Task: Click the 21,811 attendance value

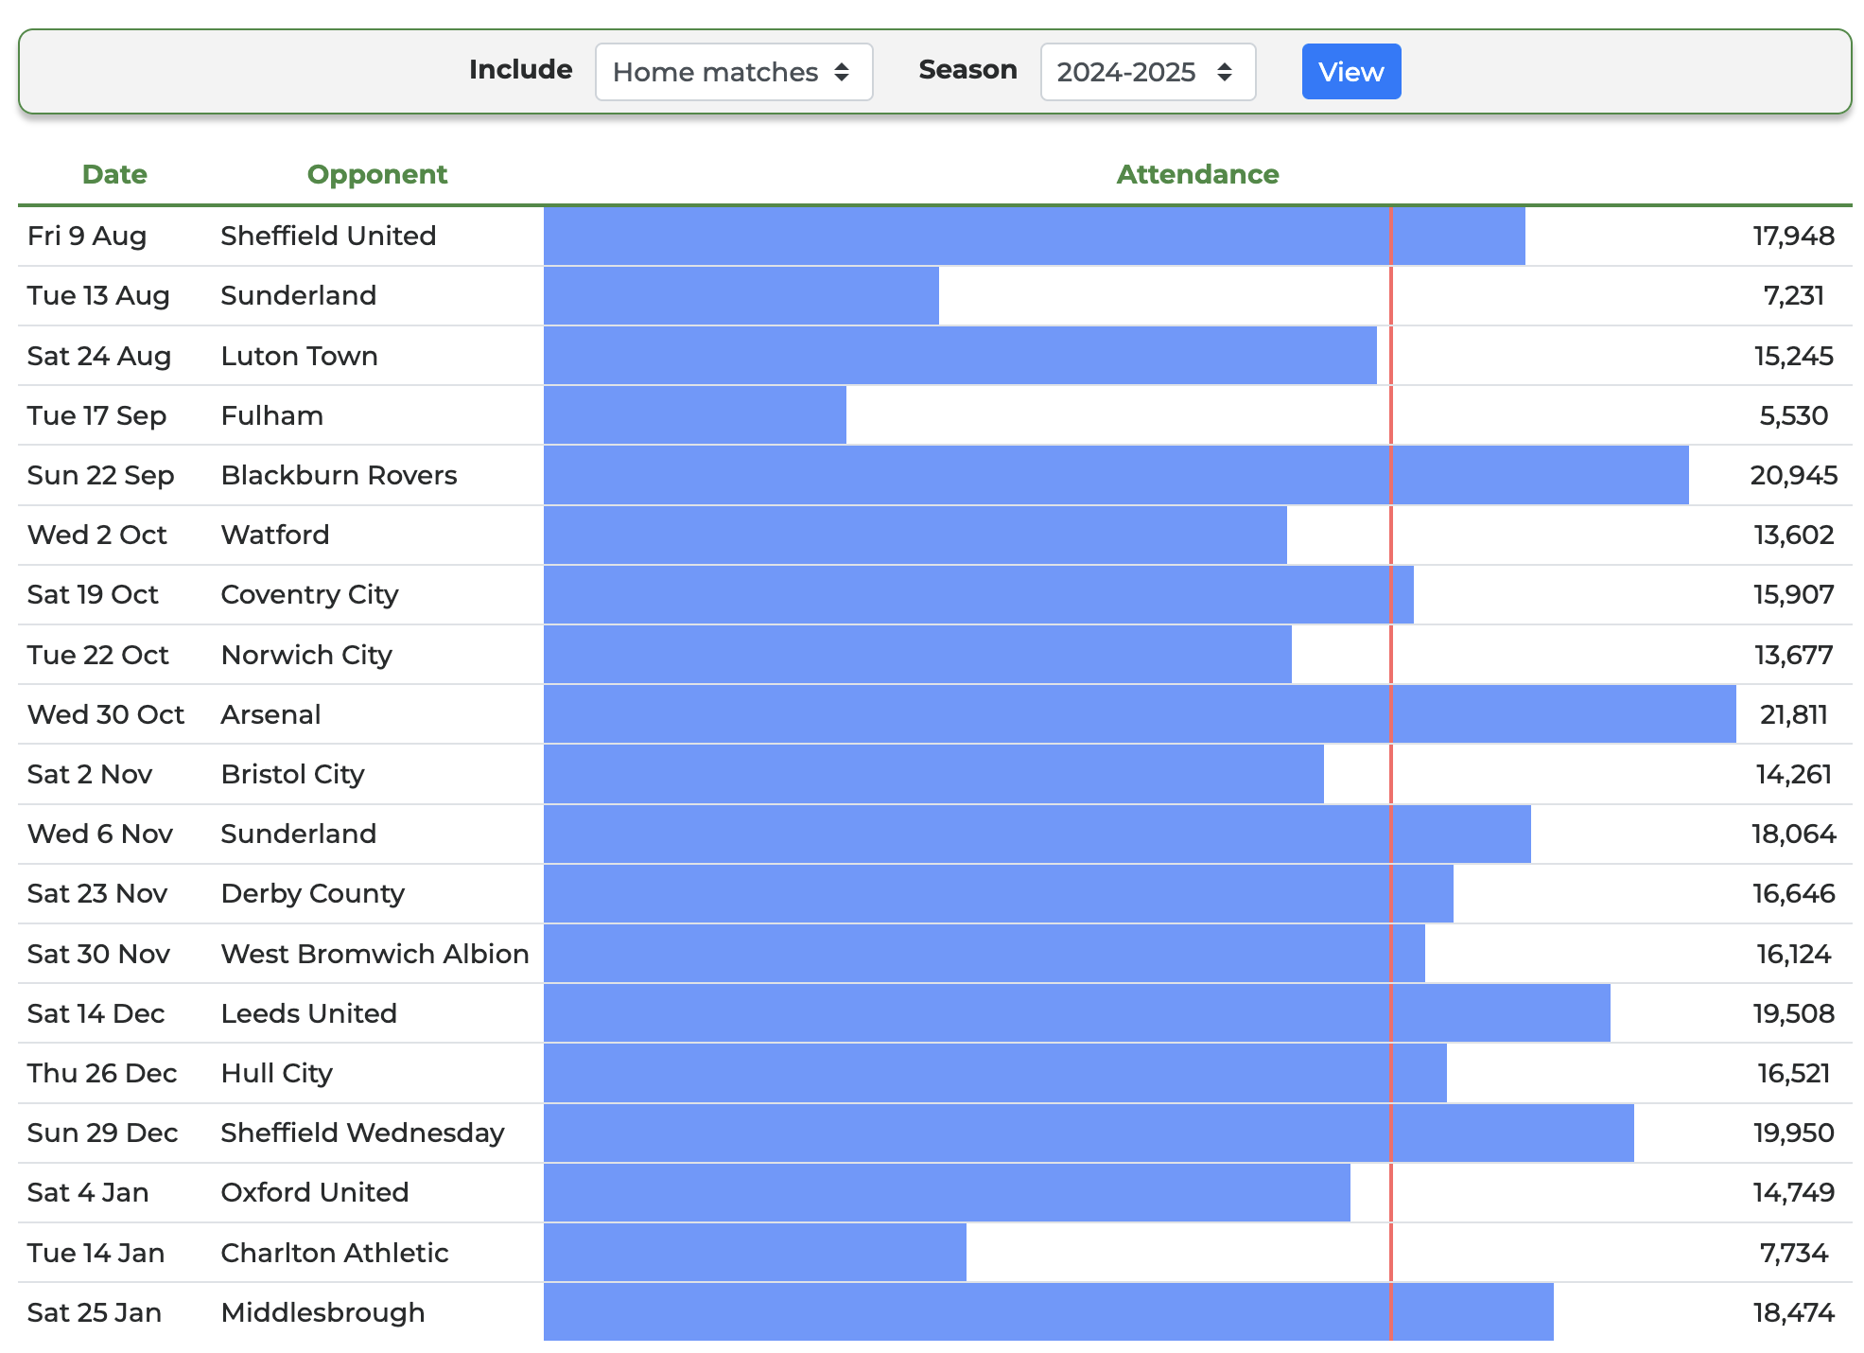Action: pyautogui.click(x=1793, y=714)
